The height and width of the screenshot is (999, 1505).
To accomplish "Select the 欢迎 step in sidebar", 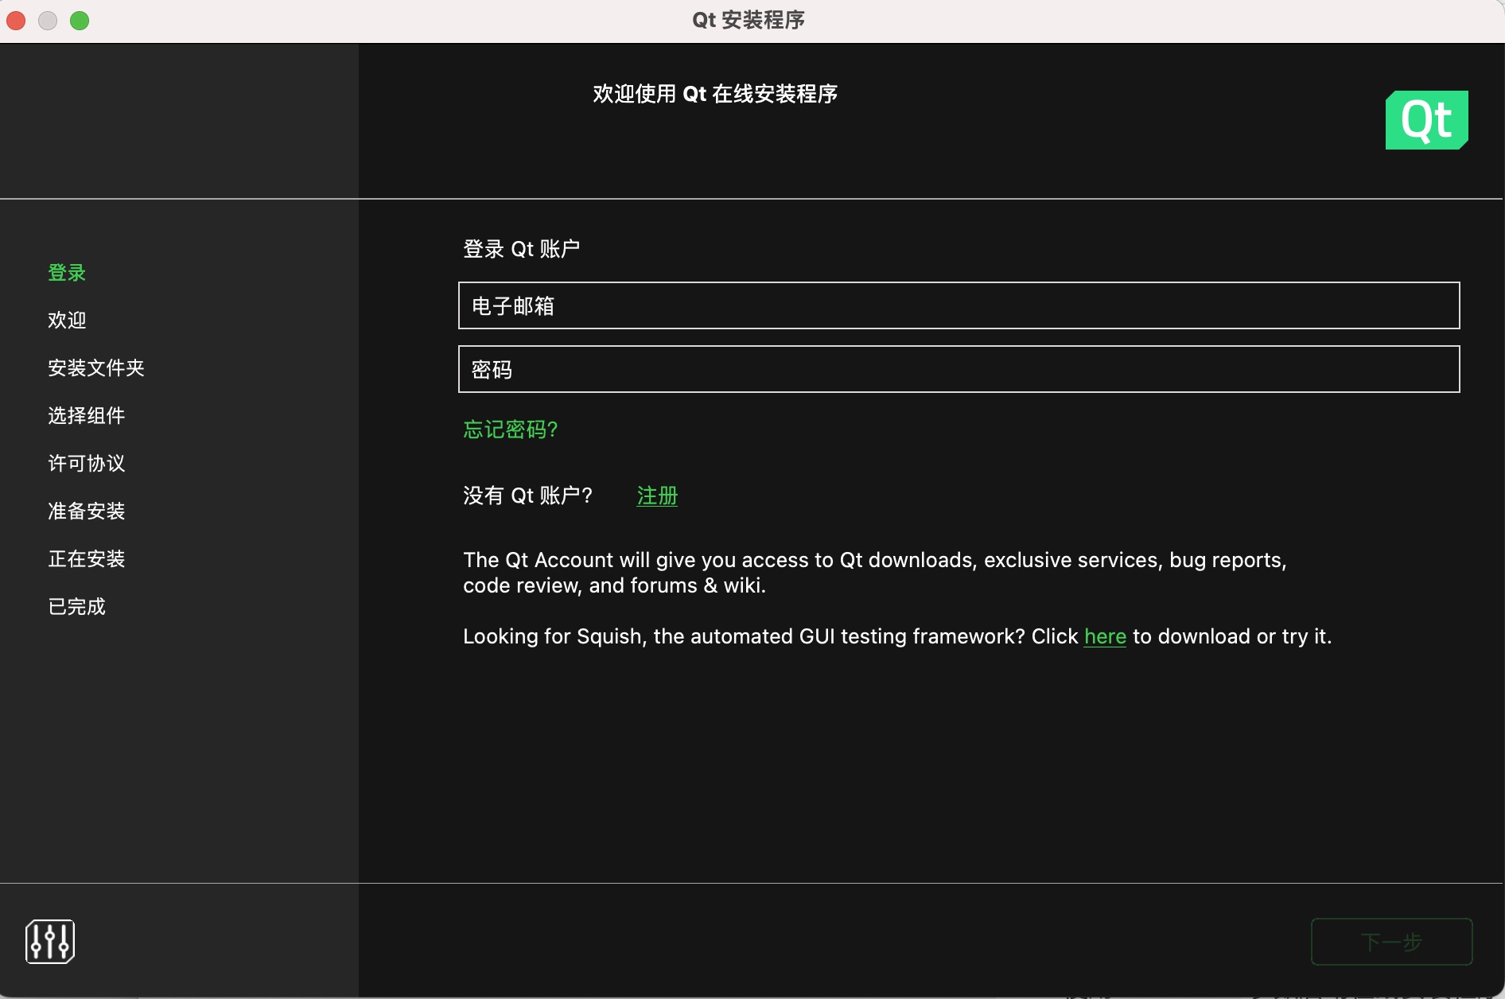I will pyautogui.click(x=67, y=321).
